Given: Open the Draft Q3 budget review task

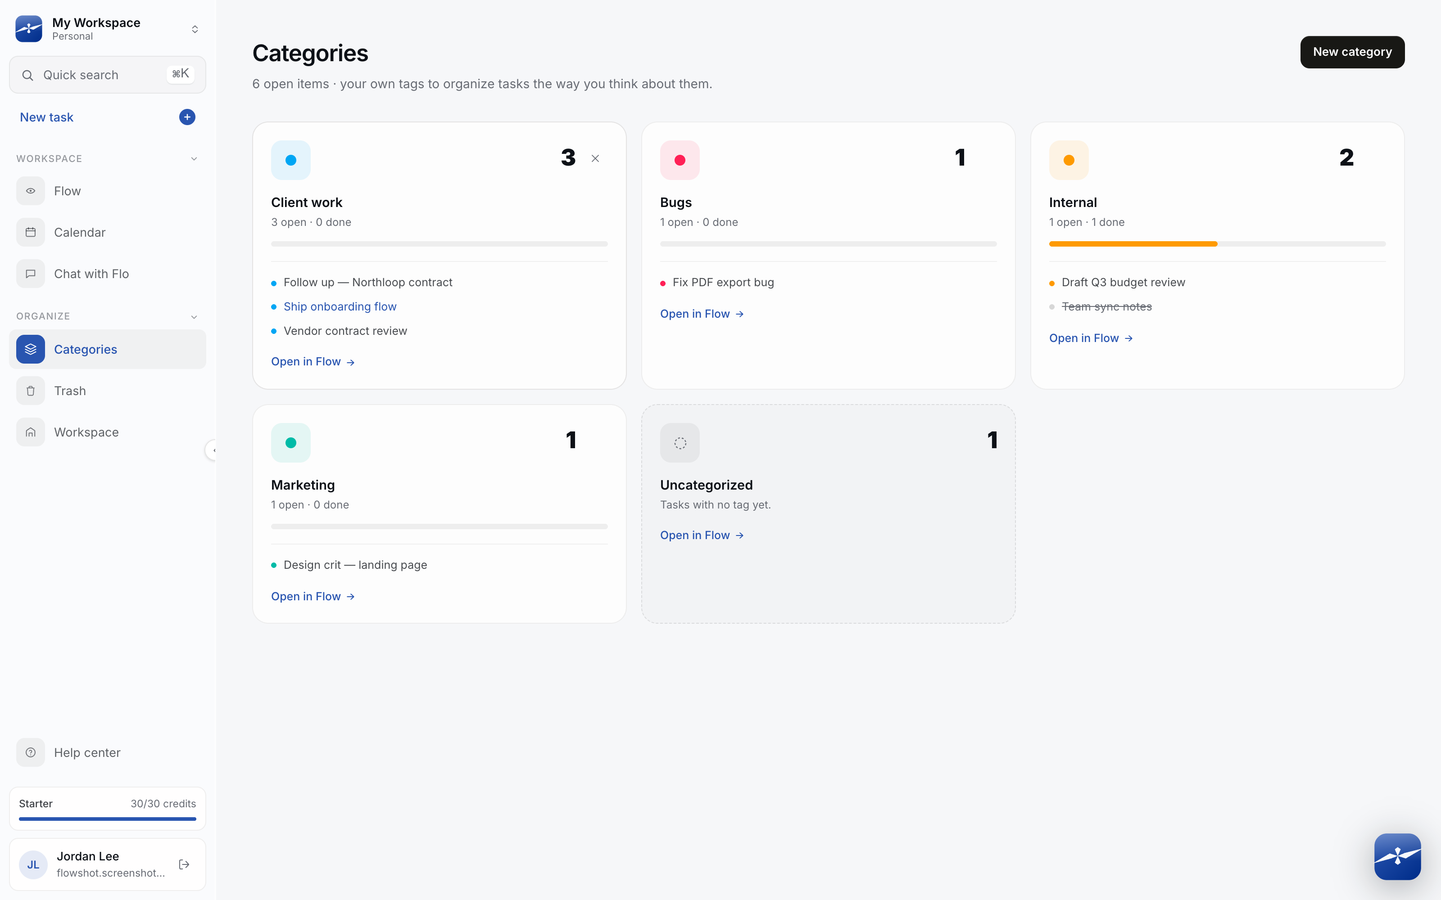Looking at the screenshot, I should click(1123, 282).
